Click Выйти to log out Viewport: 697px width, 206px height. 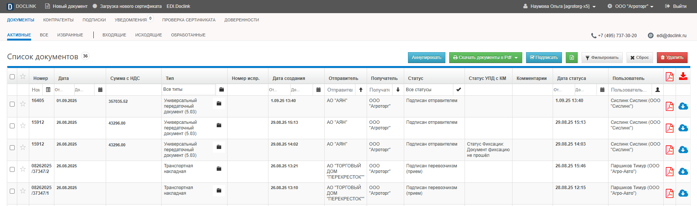tap(676, 6)
